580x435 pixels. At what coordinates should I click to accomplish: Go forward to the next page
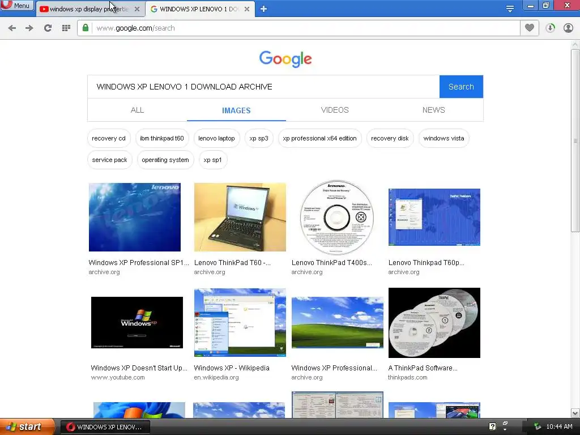pos(29,28)
